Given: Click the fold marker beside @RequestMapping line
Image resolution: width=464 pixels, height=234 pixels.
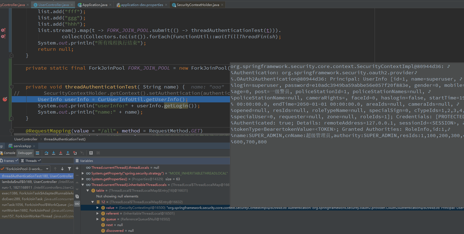Looking at the screenshot, I should 11,131.
